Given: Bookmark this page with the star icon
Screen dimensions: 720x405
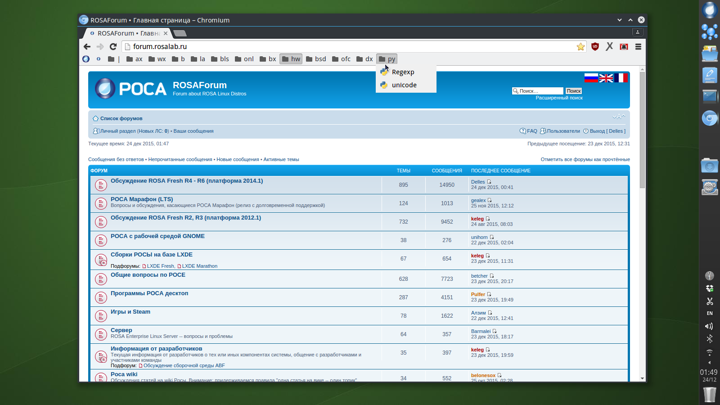Looking at the screenshot, I should click(581, 47).
